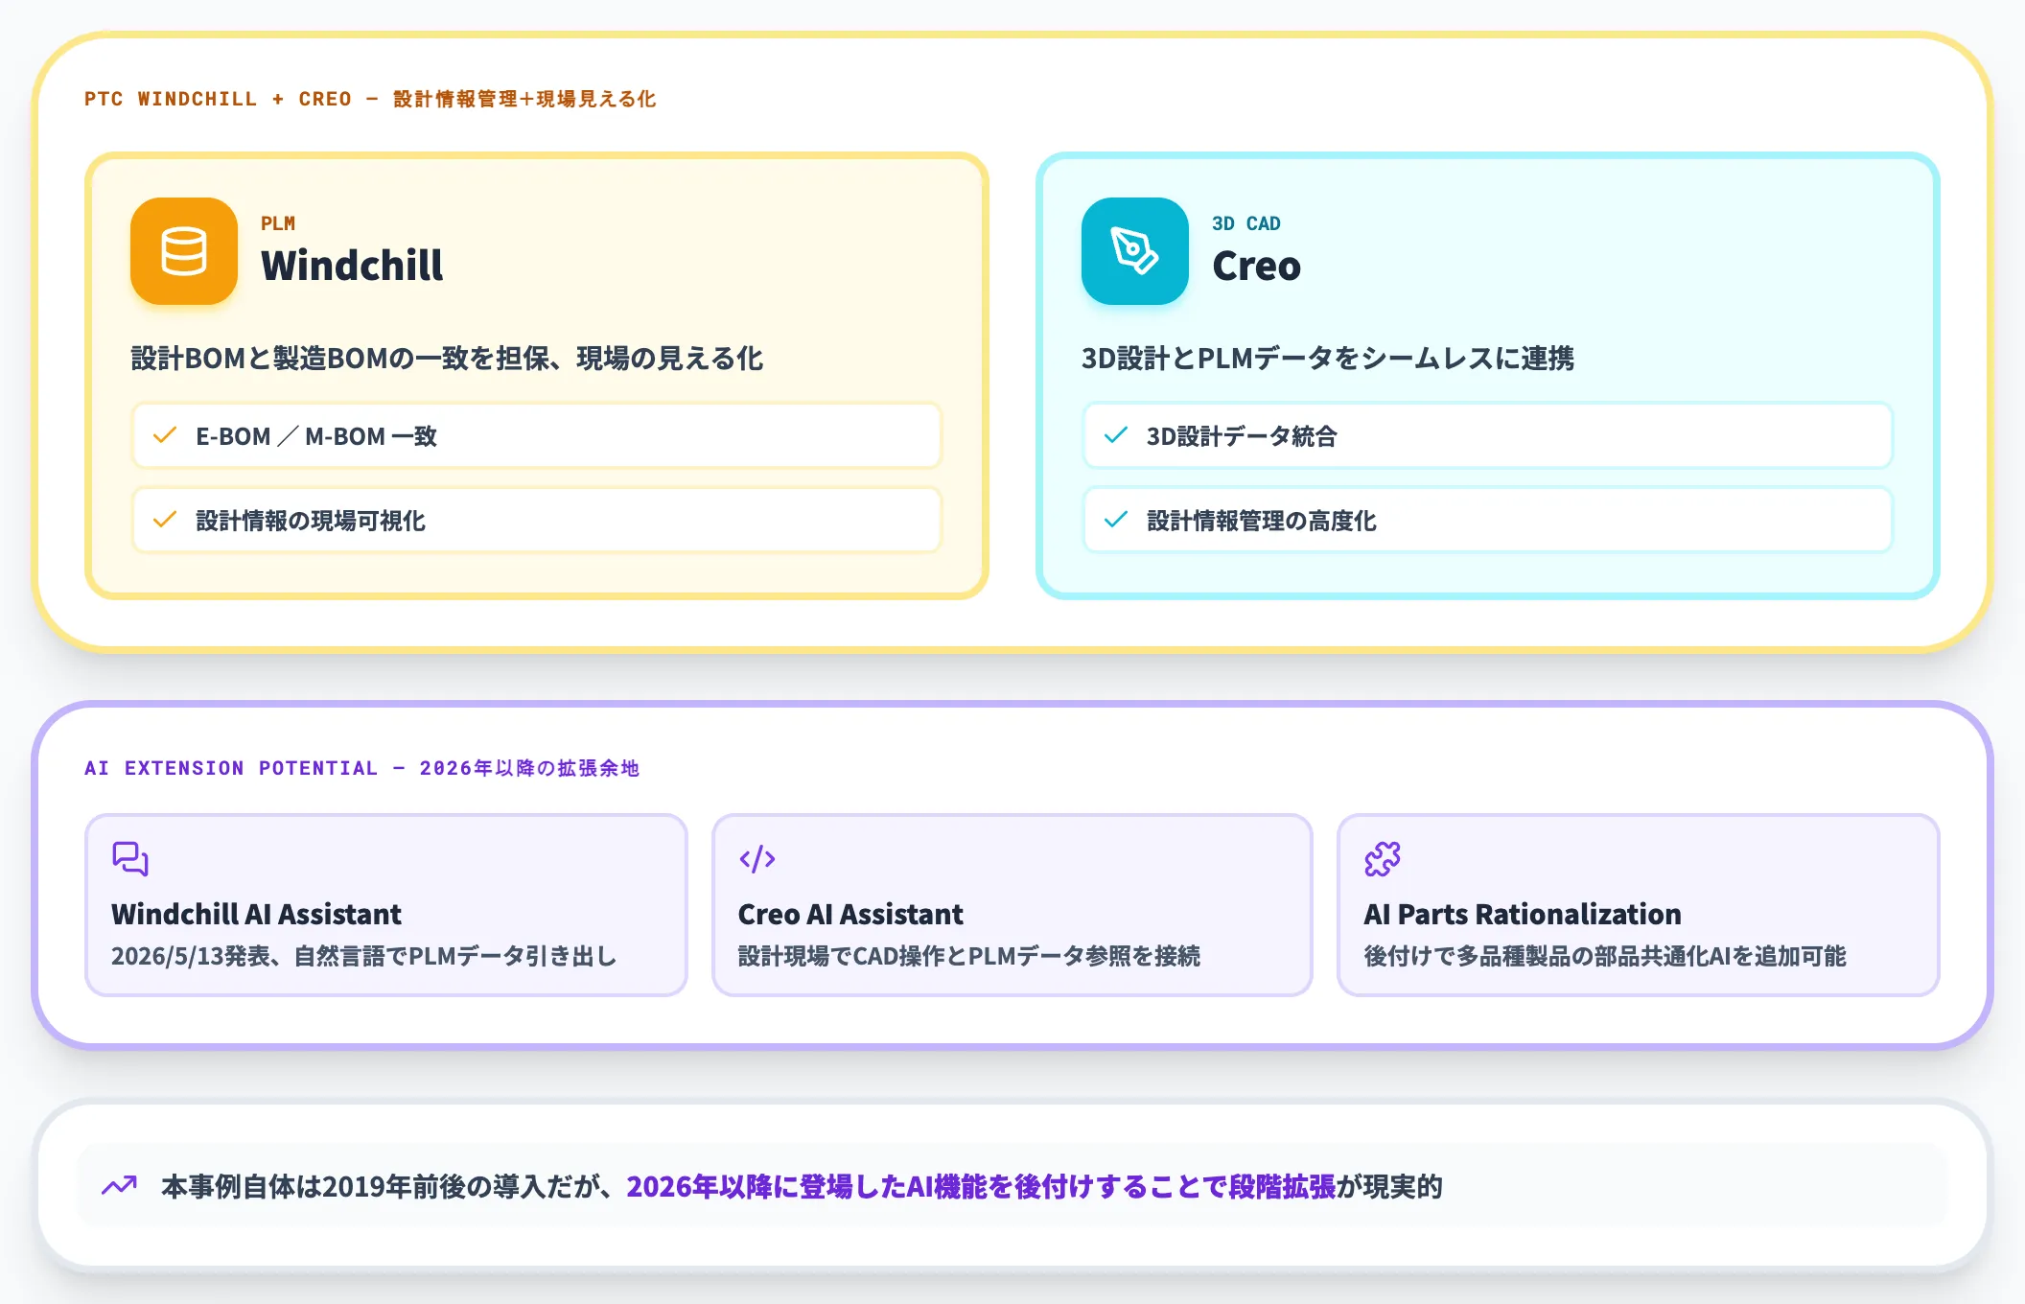2025x1304 pixels.
Task: Select the E-BOM／M-BOM 一致 row
Action: (x=537, y=435)
